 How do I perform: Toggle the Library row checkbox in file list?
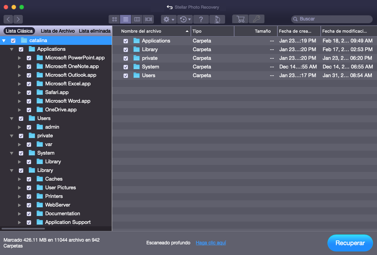[126, 50]
